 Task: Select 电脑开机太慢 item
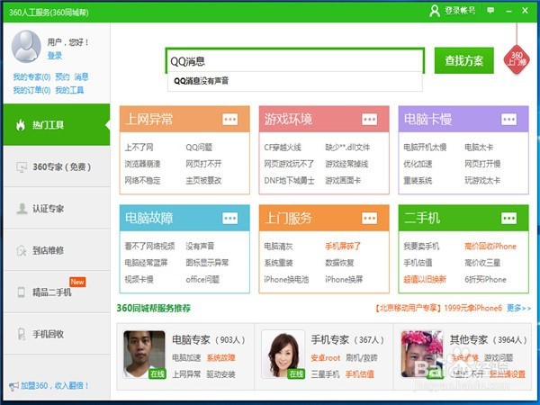(x=425, y=148)
